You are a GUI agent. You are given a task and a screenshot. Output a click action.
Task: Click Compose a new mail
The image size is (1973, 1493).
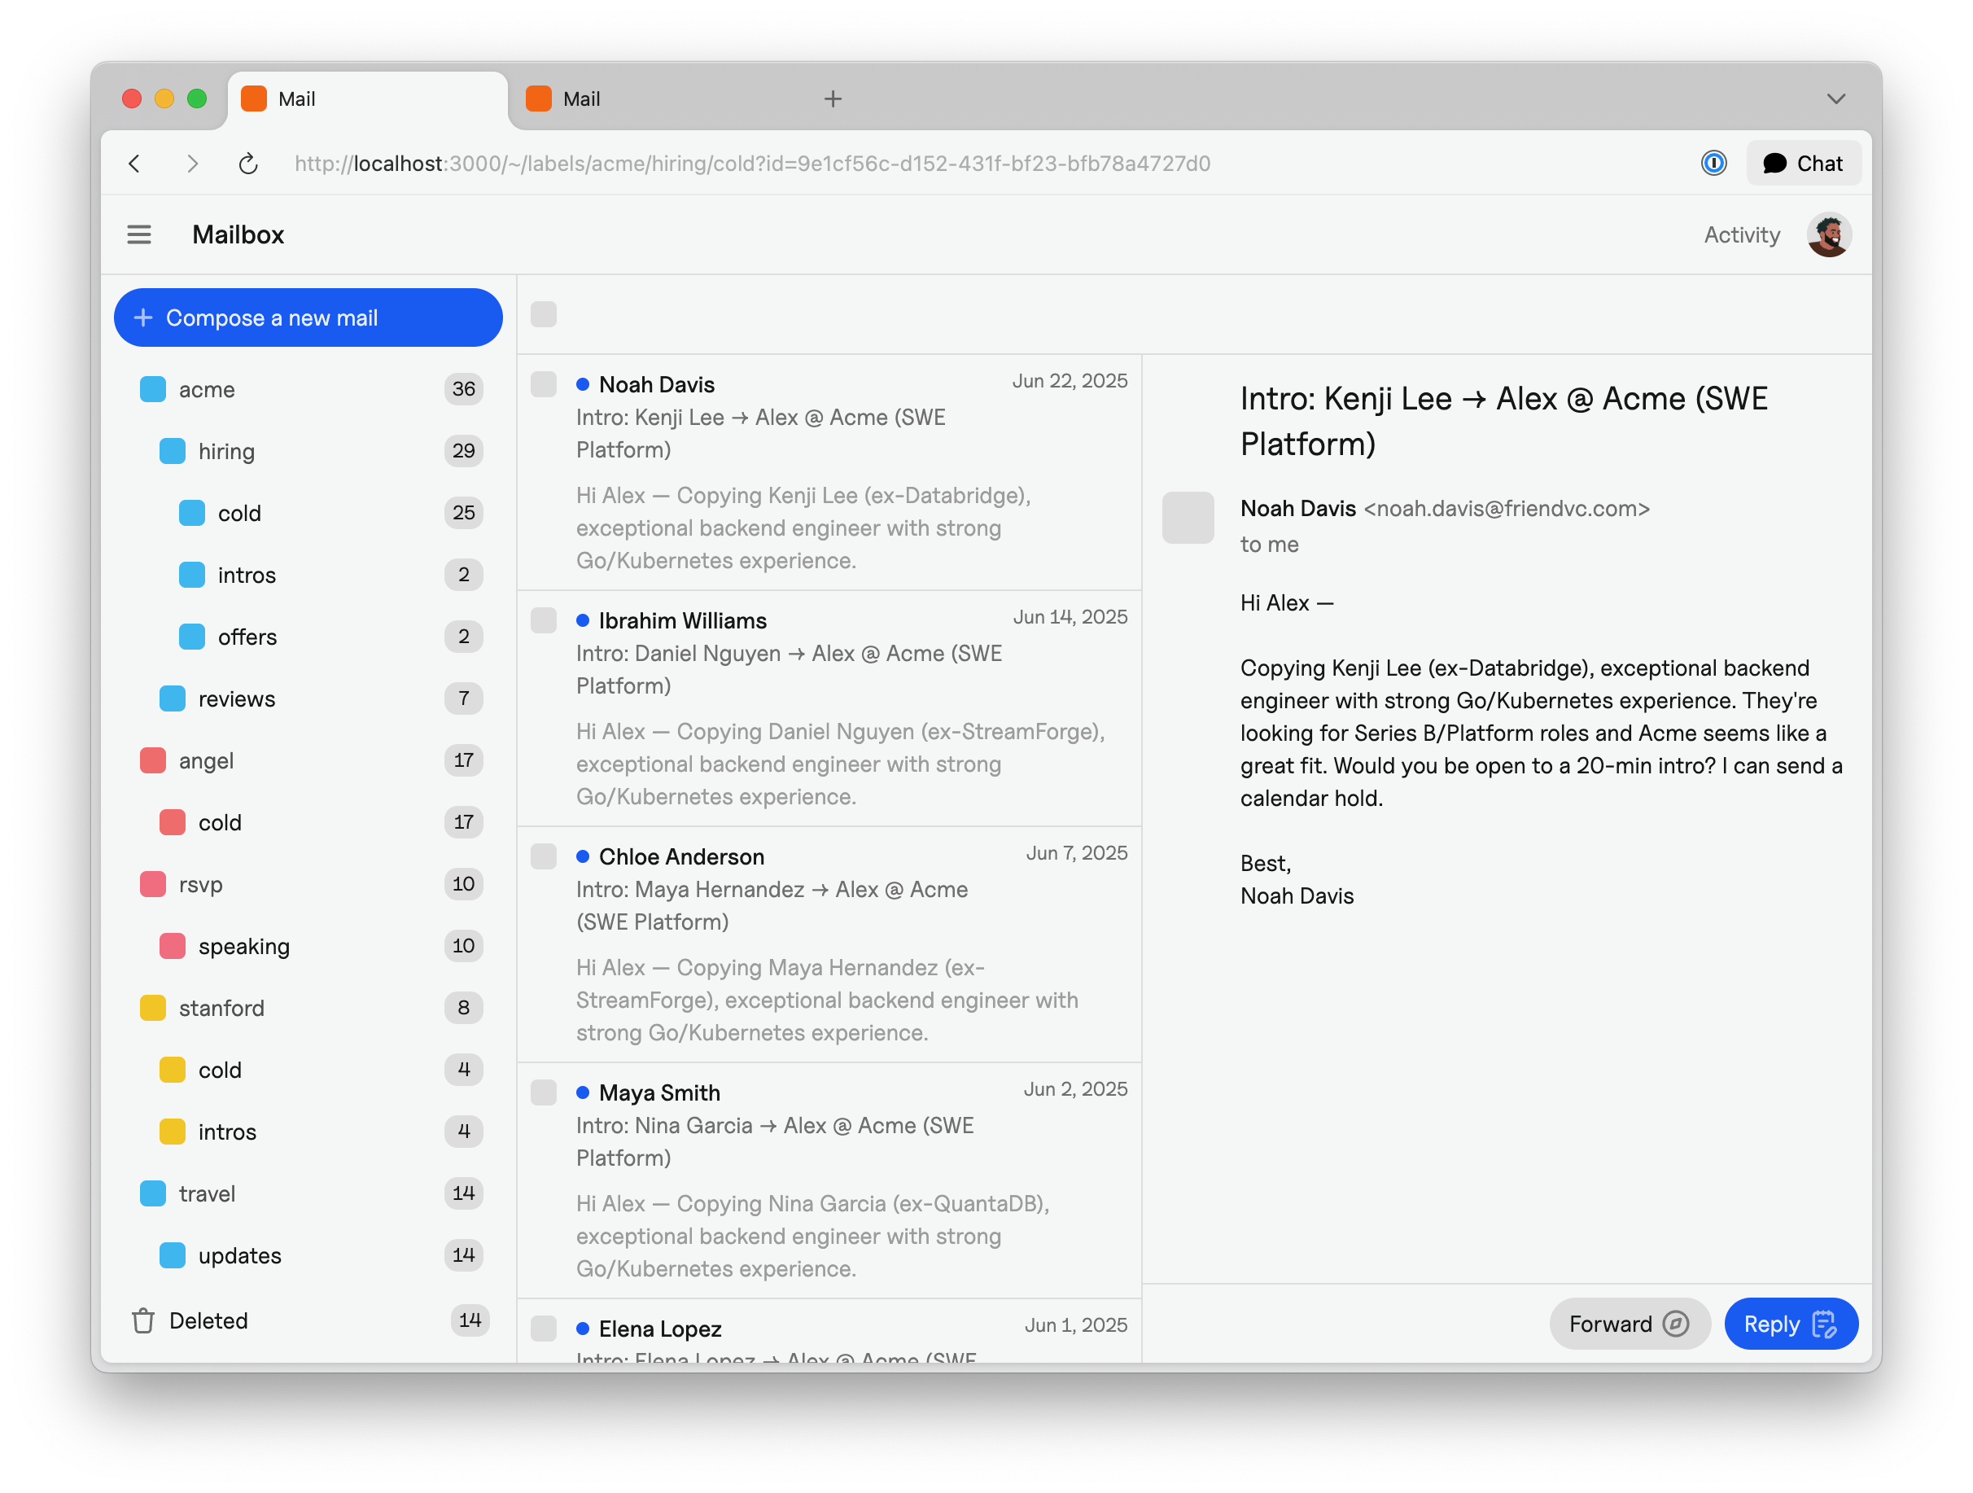click(308, 317)
